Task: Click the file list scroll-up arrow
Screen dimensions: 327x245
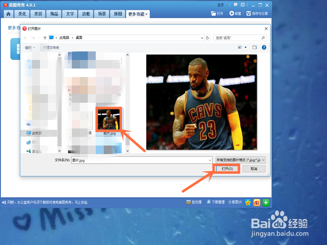Action: 128,55
